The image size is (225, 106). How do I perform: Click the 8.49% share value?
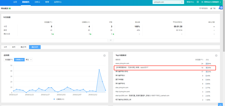tap(208, 76)
